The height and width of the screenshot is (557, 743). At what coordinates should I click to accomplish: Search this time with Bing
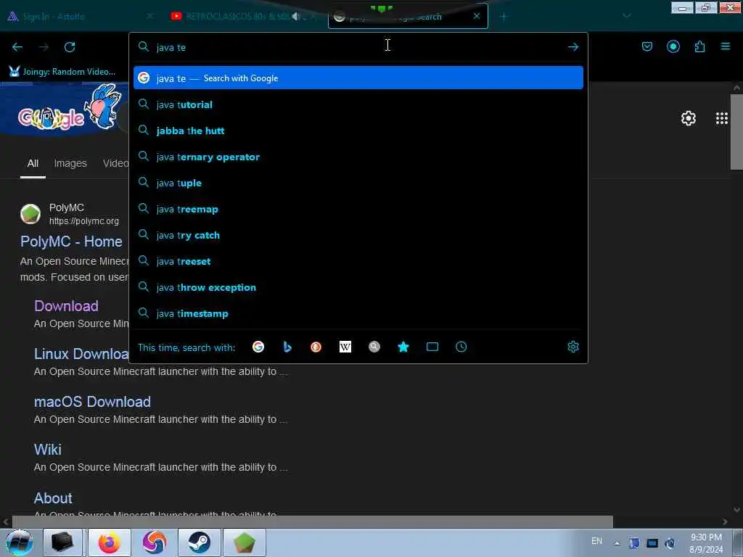point(287,347)
